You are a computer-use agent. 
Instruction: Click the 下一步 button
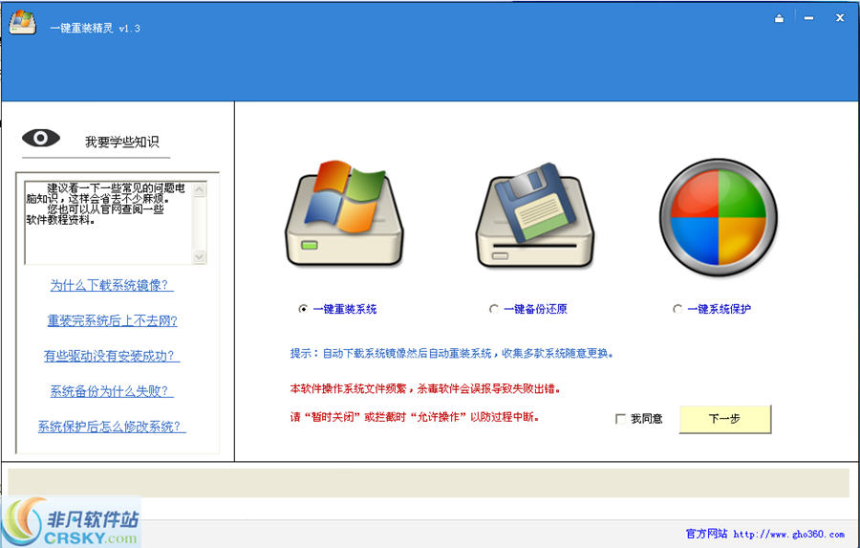[725, 419]
